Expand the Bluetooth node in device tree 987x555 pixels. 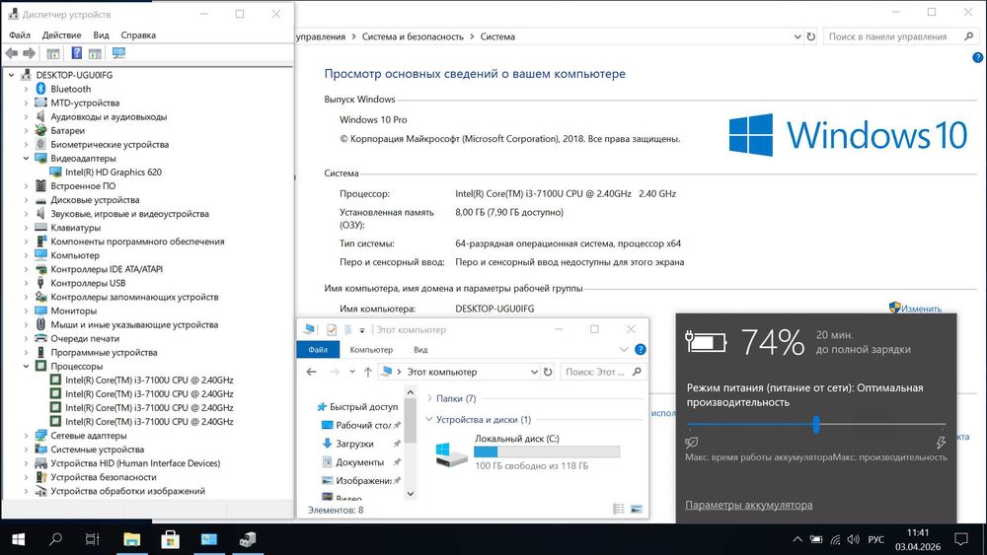(x=26, y=90)
